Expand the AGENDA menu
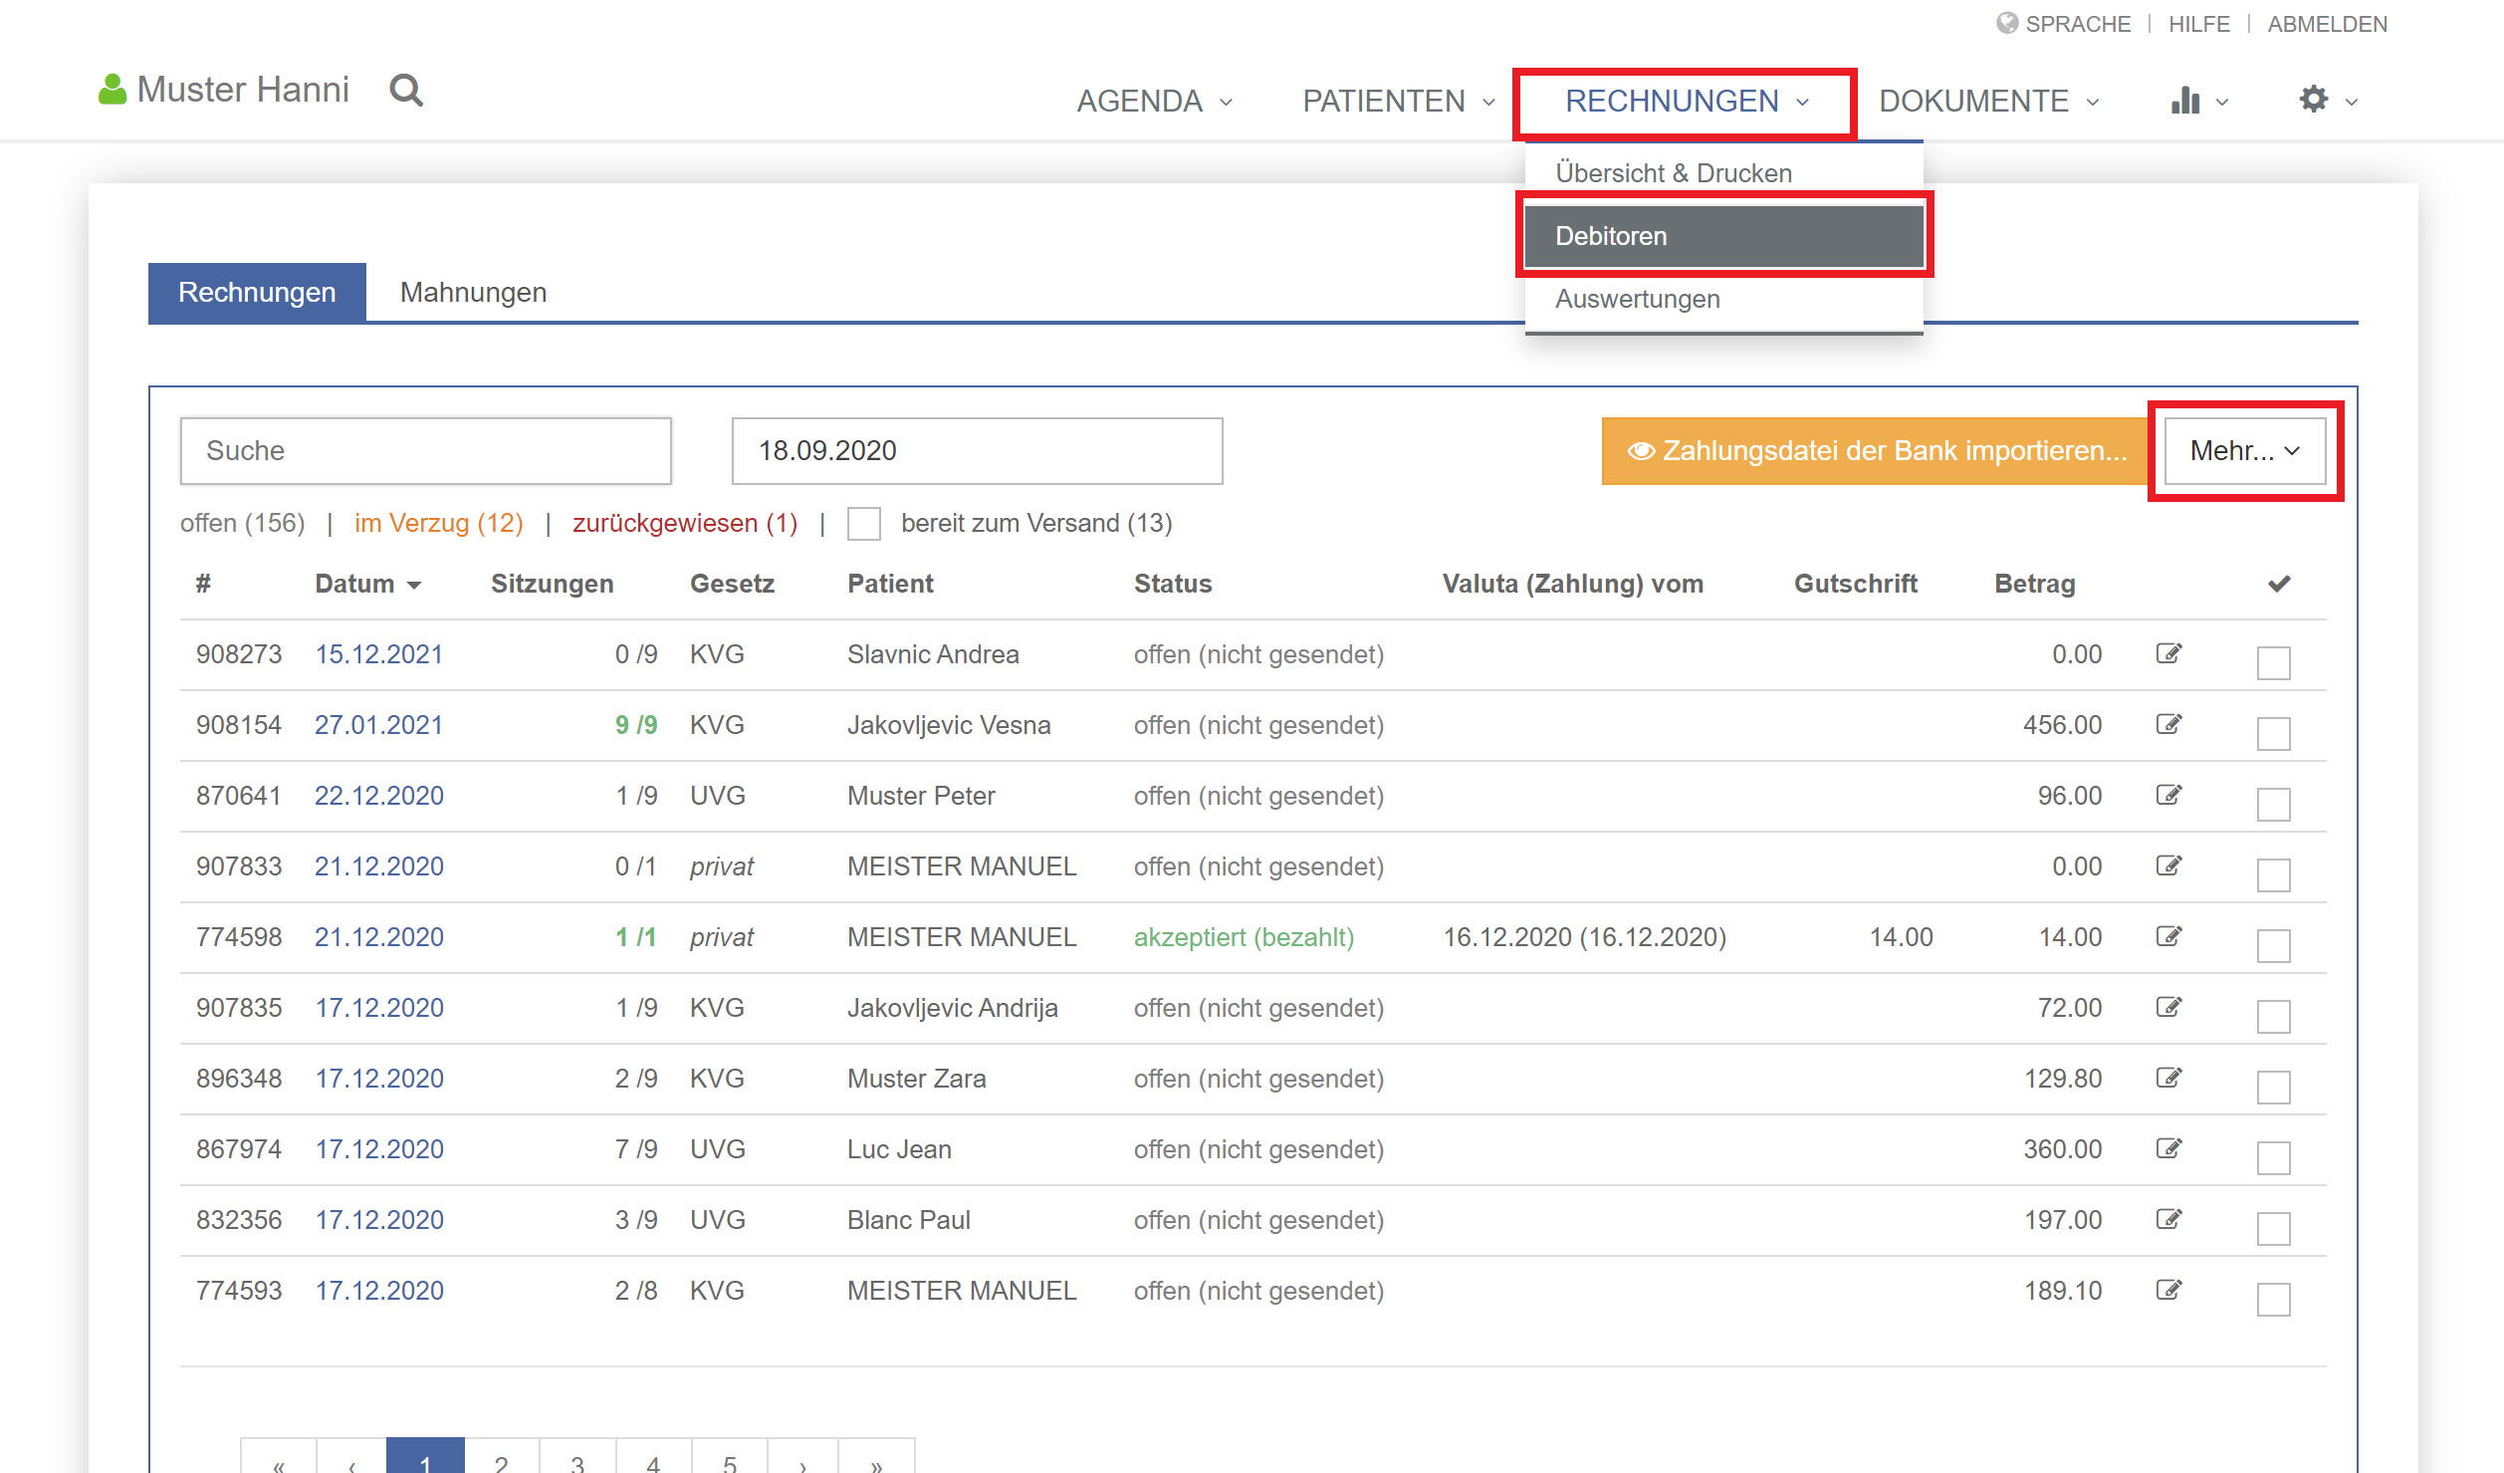 1155,101
